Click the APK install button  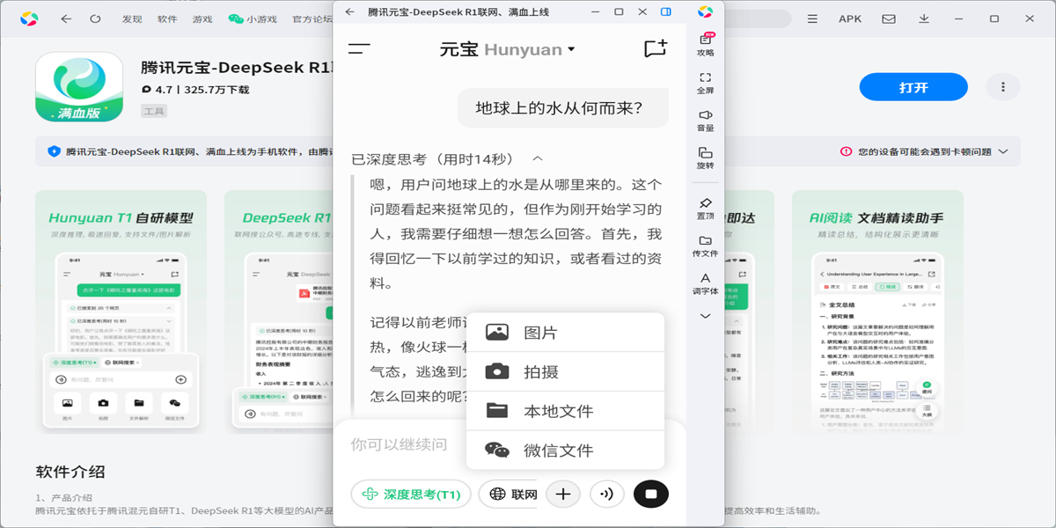[x=850, y=18]
